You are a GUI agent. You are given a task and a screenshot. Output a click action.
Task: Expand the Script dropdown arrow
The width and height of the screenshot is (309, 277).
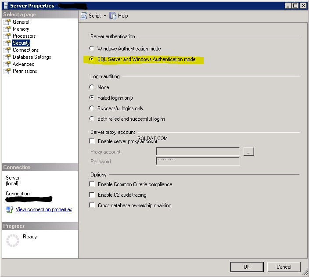[105, 16]
